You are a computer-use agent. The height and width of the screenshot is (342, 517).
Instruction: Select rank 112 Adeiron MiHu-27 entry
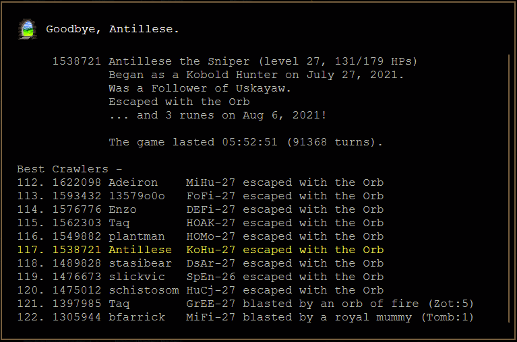coord(200,182)
